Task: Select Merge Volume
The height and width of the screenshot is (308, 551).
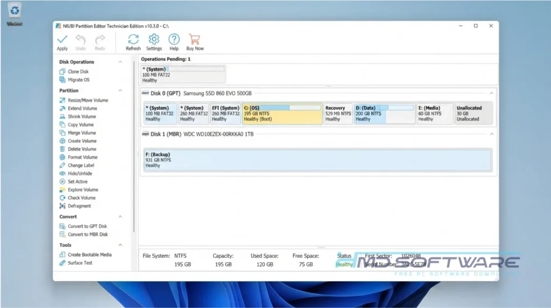Action: pos(77,132)
